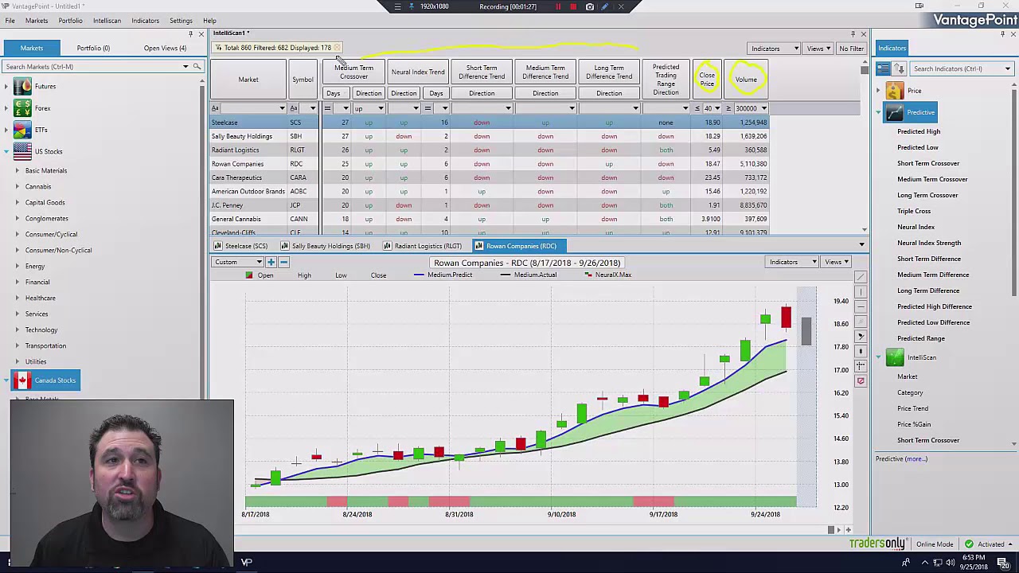Image resolution: width=1019 pixels, height=573 pixels.
Task: Toggle Open legend indicator
Action: click(260, 275)
